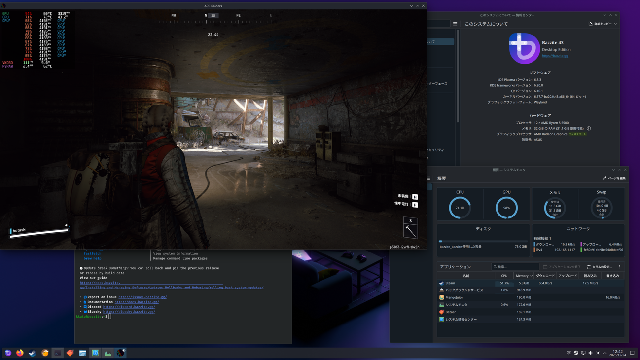The width and height of the screenshot is (640, 360).
Task: Sort applications by the Name column
Action: (x=466, y=276)
